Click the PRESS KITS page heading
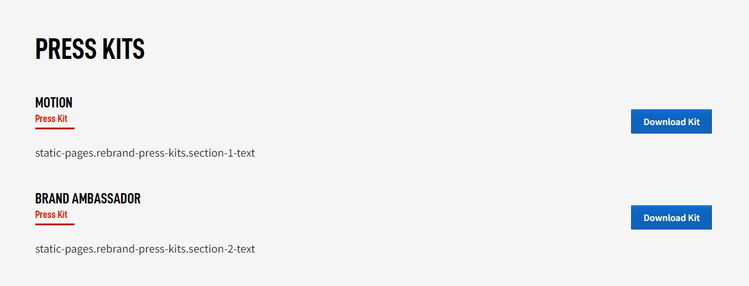The image size is (749, 286). pos(90,49)
